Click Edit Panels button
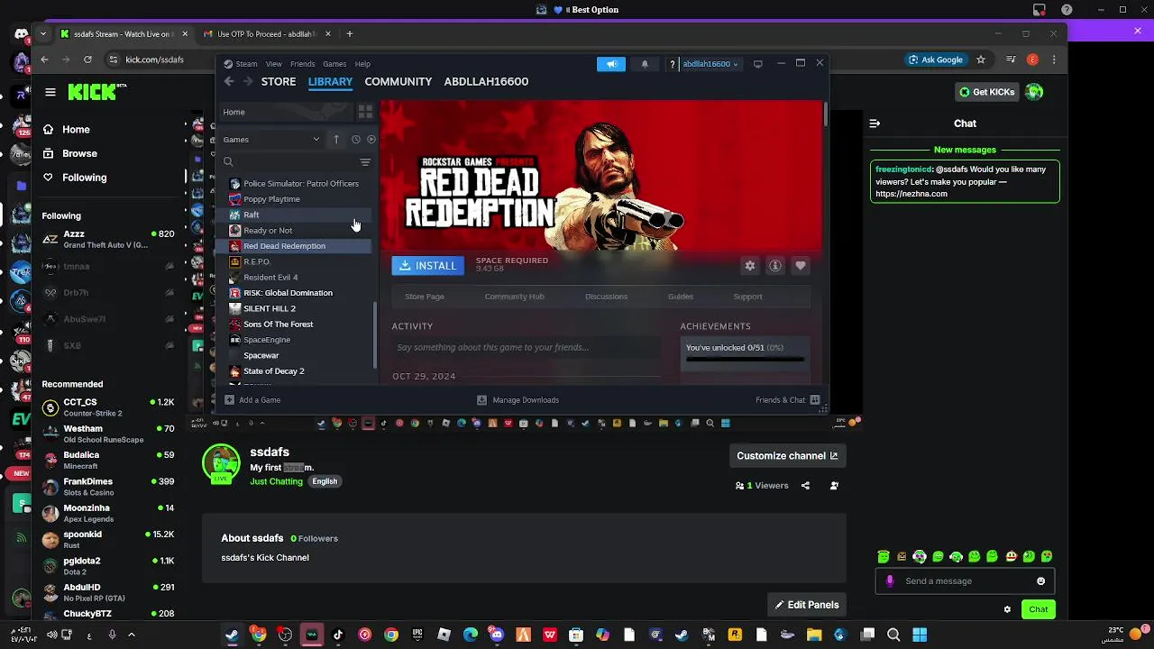 click(807, 605)
